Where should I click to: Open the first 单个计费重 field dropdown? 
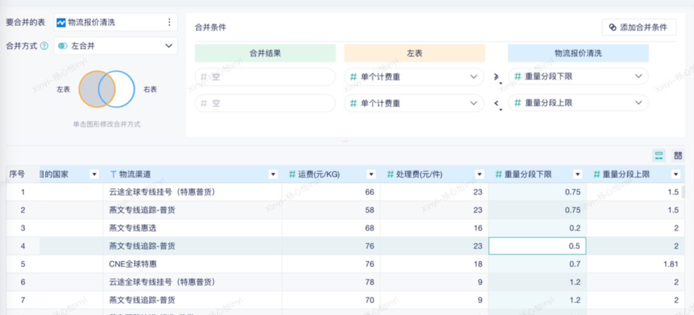(x=414, y=76)
